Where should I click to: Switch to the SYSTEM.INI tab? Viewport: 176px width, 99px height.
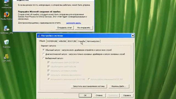pyautogui.click(x=52, y=41)
